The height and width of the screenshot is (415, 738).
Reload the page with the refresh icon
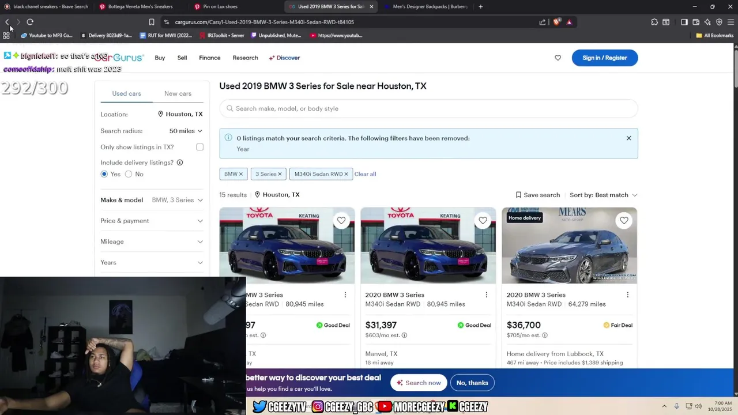pyautogui.click(x=30, y=22)
